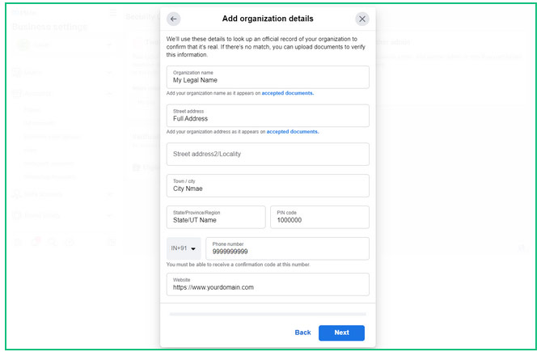Close the Add organization details dialog
This screenshot has height=352, width=541.
pyautogui.click(x=362, y=19)
